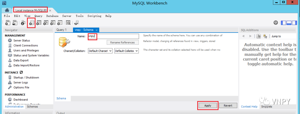Screen dimensions: 300x114
Task: Go back in context help
Action: coord(243,36)
